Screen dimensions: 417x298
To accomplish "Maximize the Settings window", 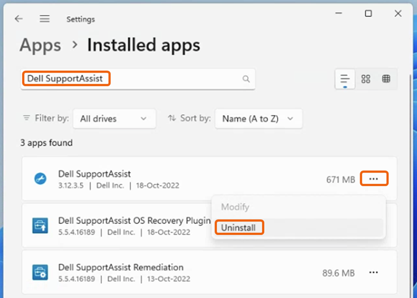I will click(368, 13).
